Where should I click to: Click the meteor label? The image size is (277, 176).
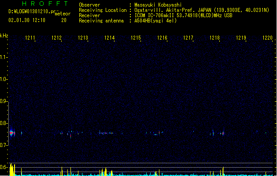pyautogui.click(x=63, y=14)
